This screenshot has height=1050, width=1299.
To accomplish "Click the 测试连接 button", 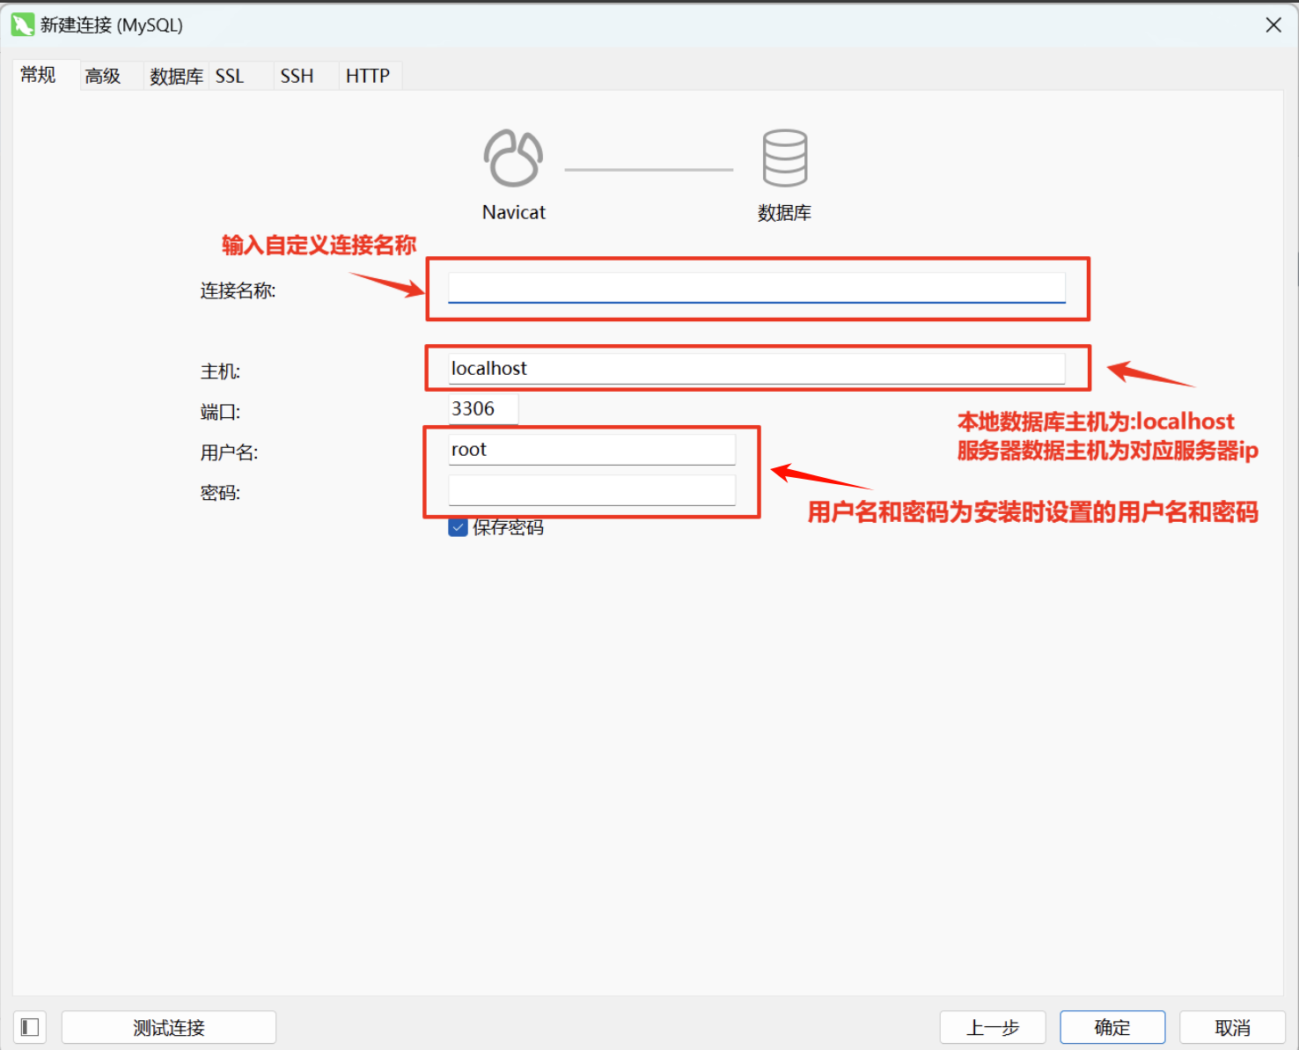I will pyautogui.click(x=169, y=1027).
